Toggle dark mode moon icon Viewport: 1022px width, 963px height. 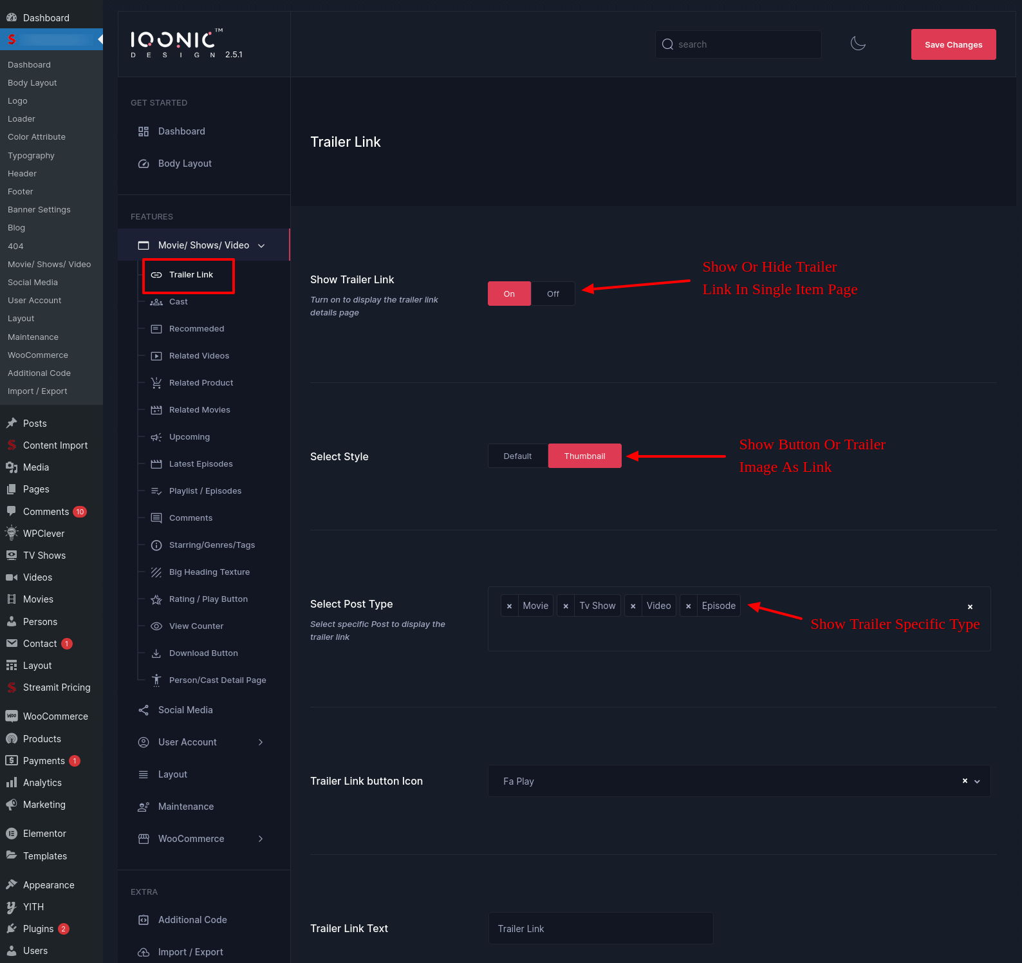coord(858,44)
